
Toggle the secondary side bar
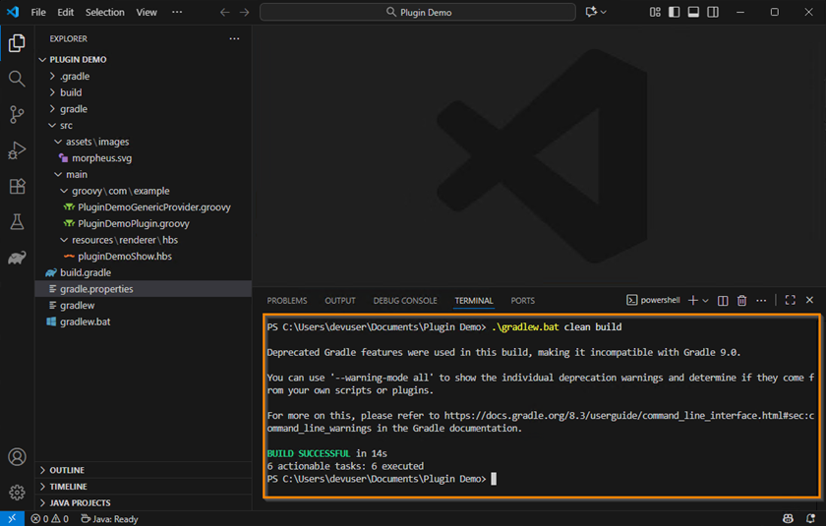tap(713, 12)
